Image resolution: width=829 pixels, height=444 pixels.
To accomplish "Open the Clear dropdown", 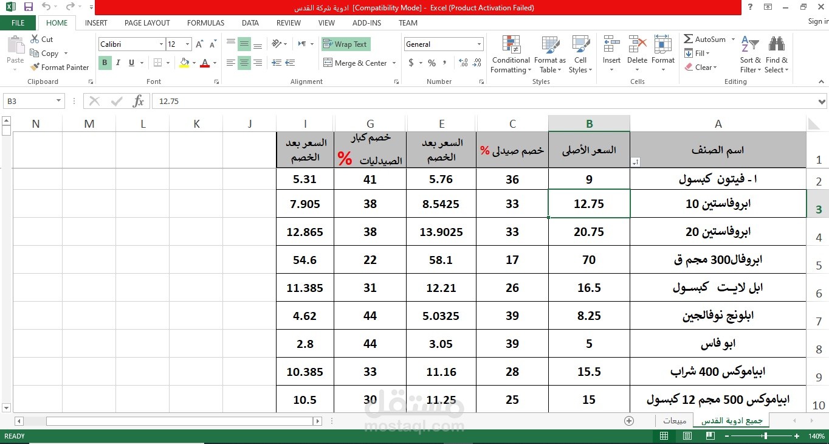I will click(700, 68).
